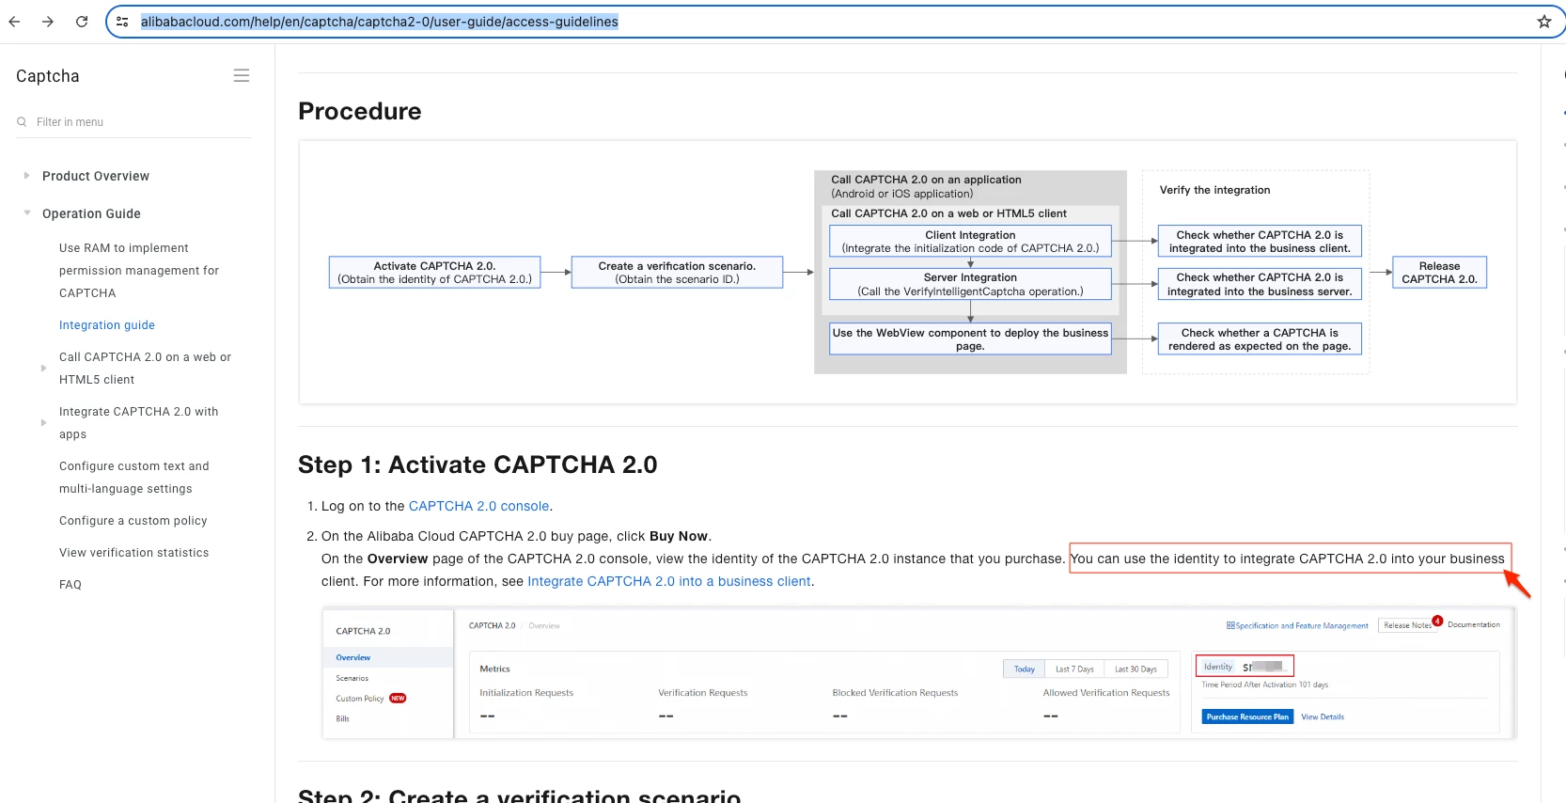The image size is (1566, 803).
Task: Bookmark this page with the star
Action: coord(1544,22)
